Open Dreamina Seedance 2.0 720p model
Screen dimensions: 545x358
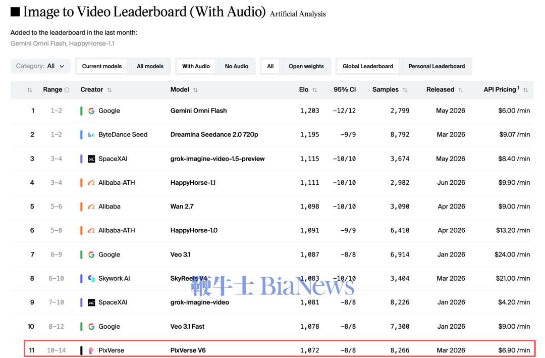[214, 135]
